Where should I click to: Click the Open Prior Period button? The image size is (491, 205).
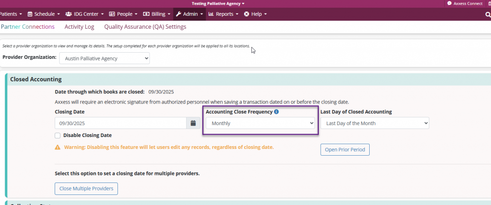345,149
